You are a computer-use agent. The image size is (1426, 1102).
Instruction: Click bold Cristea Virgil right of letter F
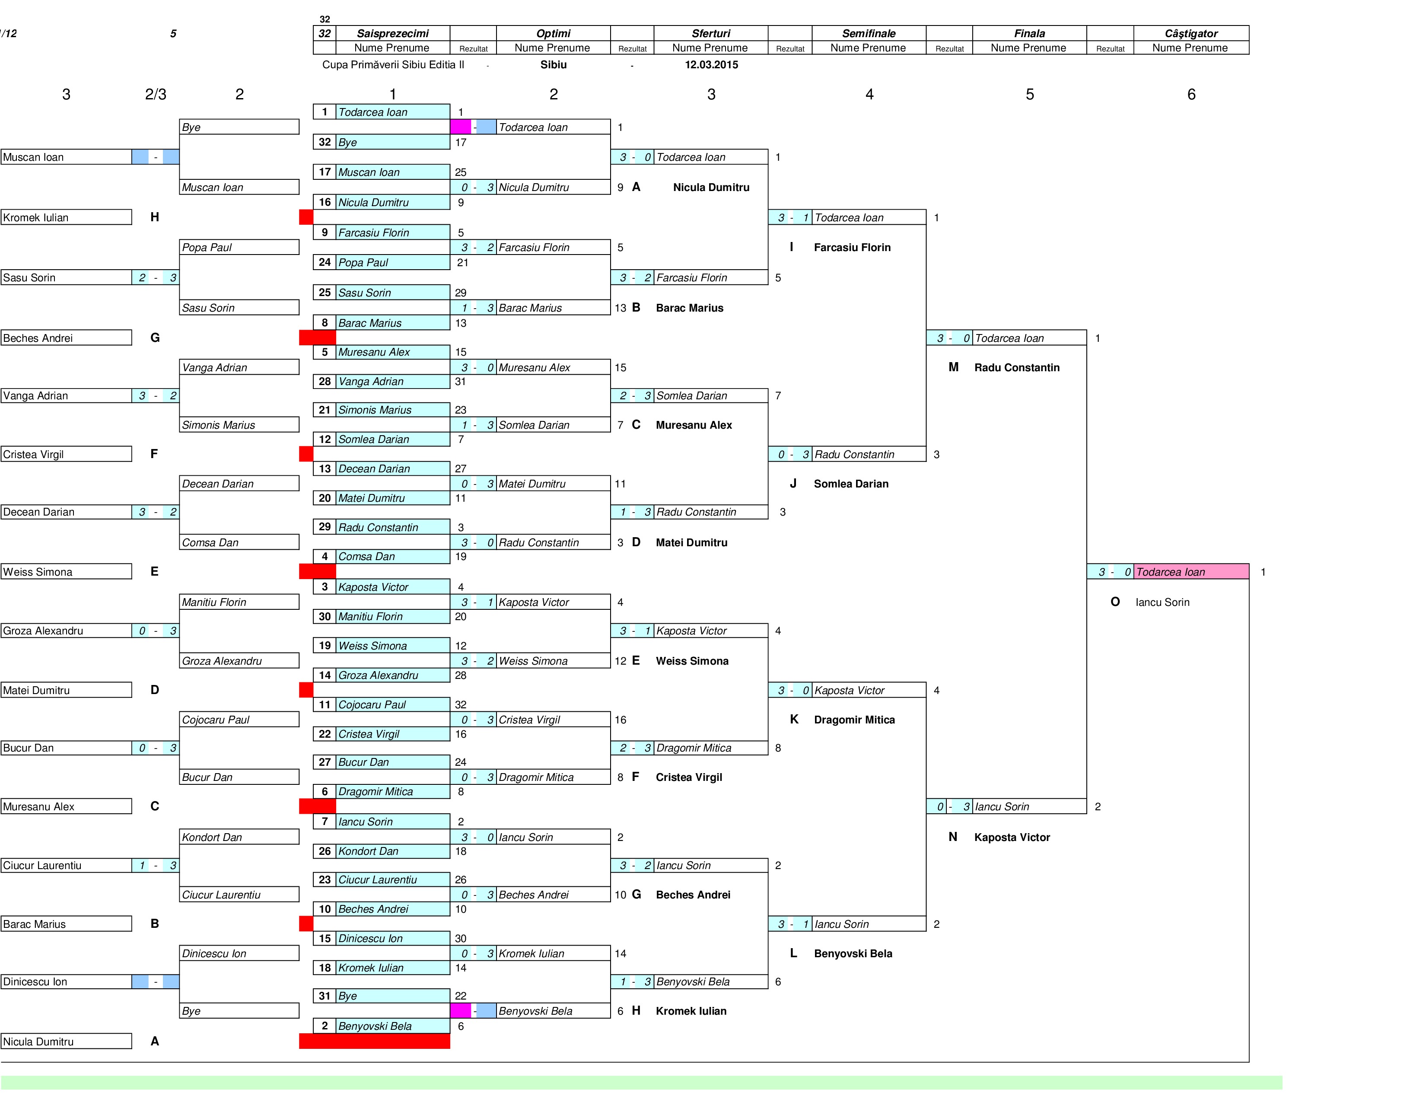[689, 777]
